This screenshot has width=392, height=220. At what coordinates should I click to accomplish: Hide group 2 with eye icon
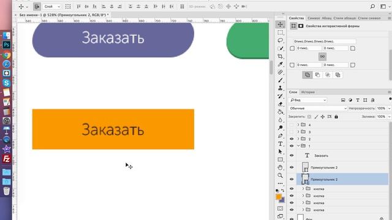pos(292,139)
